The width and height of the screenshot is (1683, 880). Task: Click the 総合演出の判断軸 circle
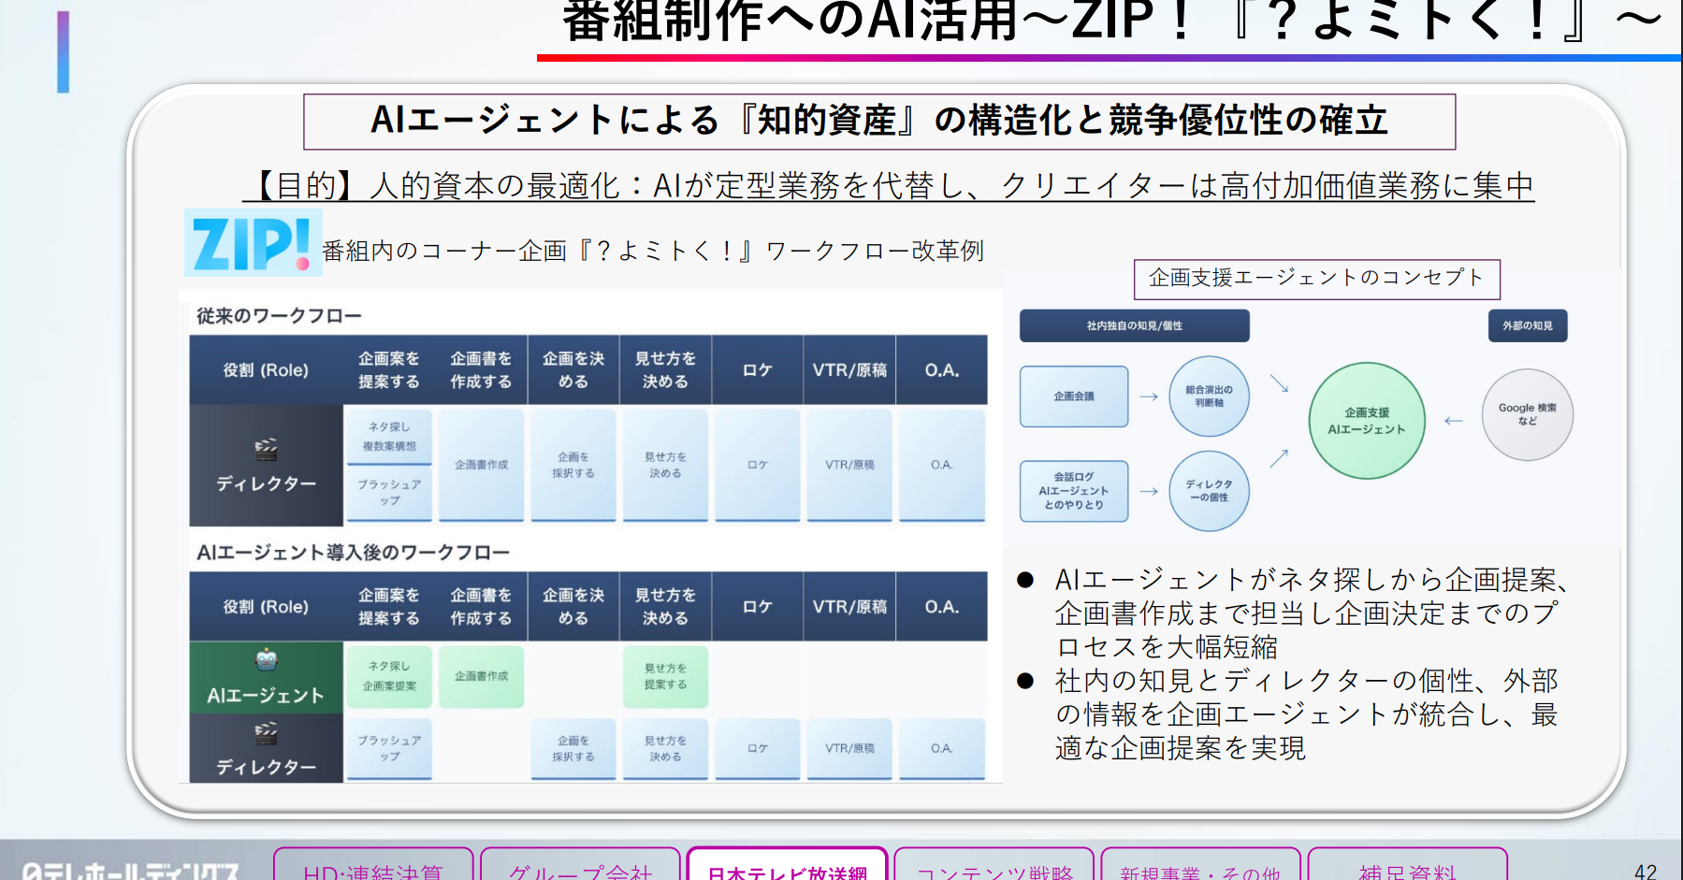tap(1209, 397)
